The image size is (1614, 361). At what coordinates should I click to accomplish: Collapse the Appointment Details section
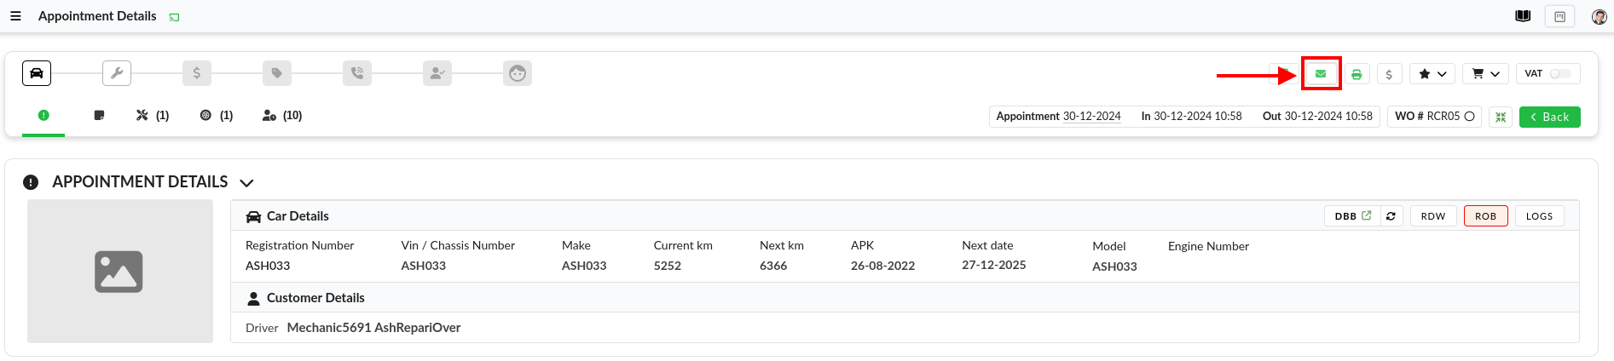tap(247, 183)
